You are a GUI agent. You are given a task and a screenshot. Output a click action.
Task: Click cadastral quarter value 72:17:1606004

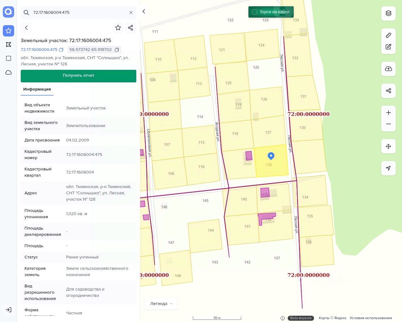tap(80, 172)
